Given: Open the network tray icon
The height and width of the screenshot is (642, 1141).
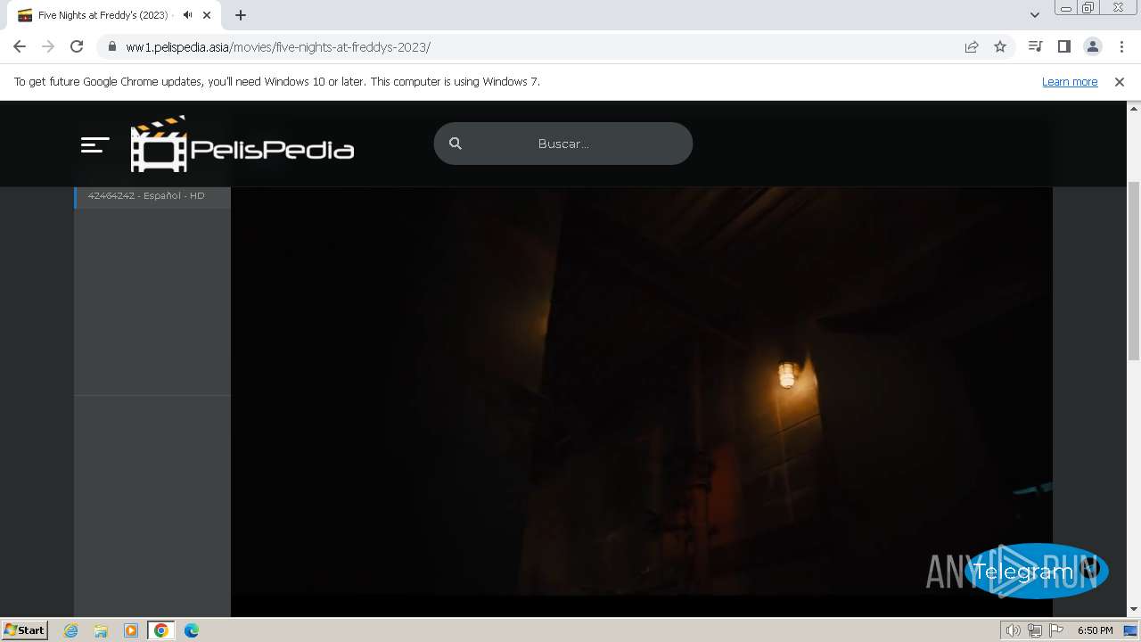Looking at the screenshot, I should pyautogui.click(x=1035, y=630).
